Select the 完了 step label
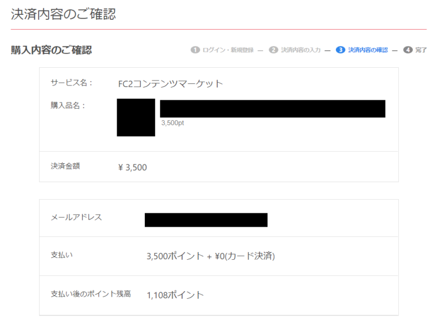The image size is (442, 327). tap(421, 50)
